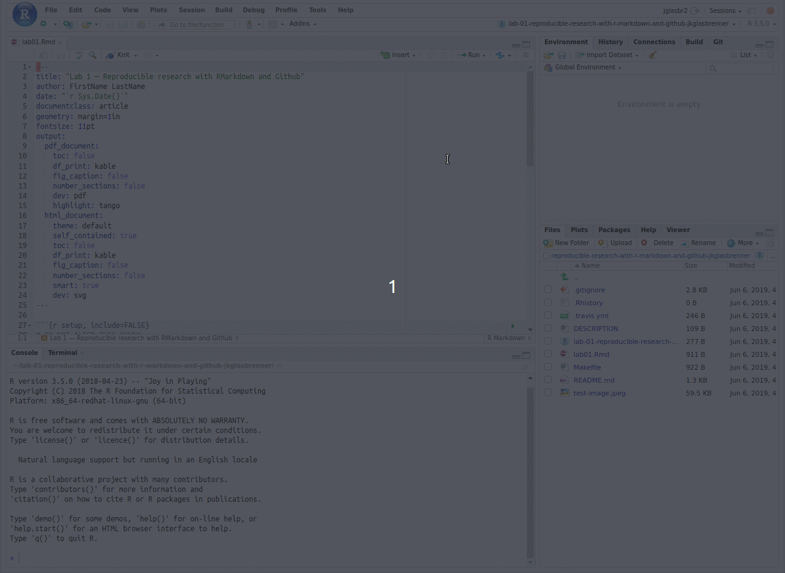Click the Knit yarn ball icon
The image size is (785, 573).
[x=110, y=55]
